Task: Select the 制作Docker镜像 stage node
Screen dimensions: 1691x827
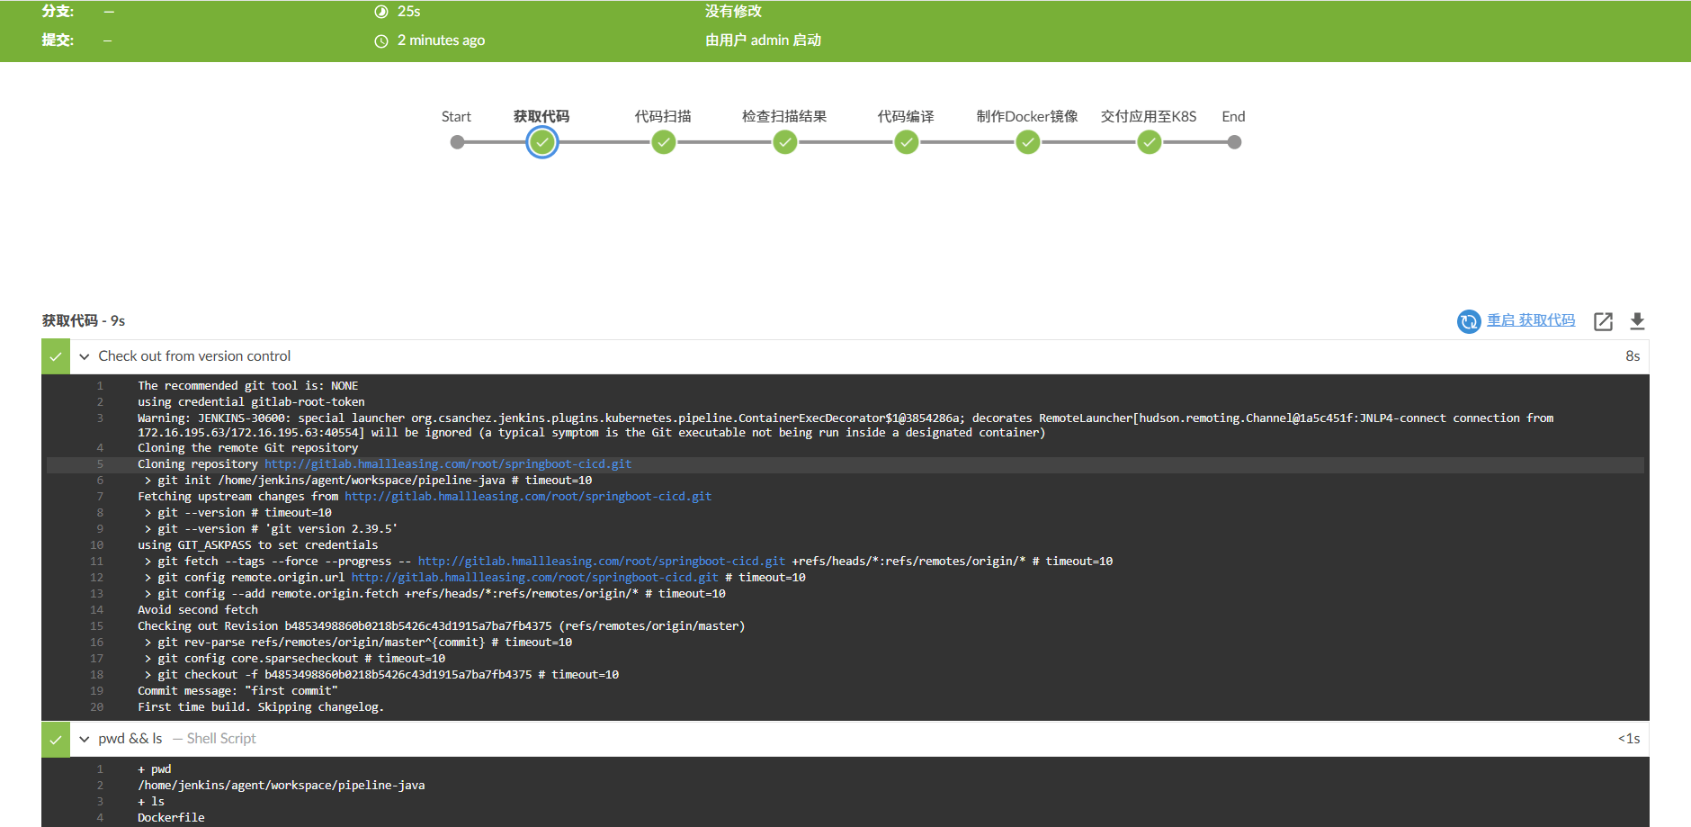Action: pos(1027,142)
